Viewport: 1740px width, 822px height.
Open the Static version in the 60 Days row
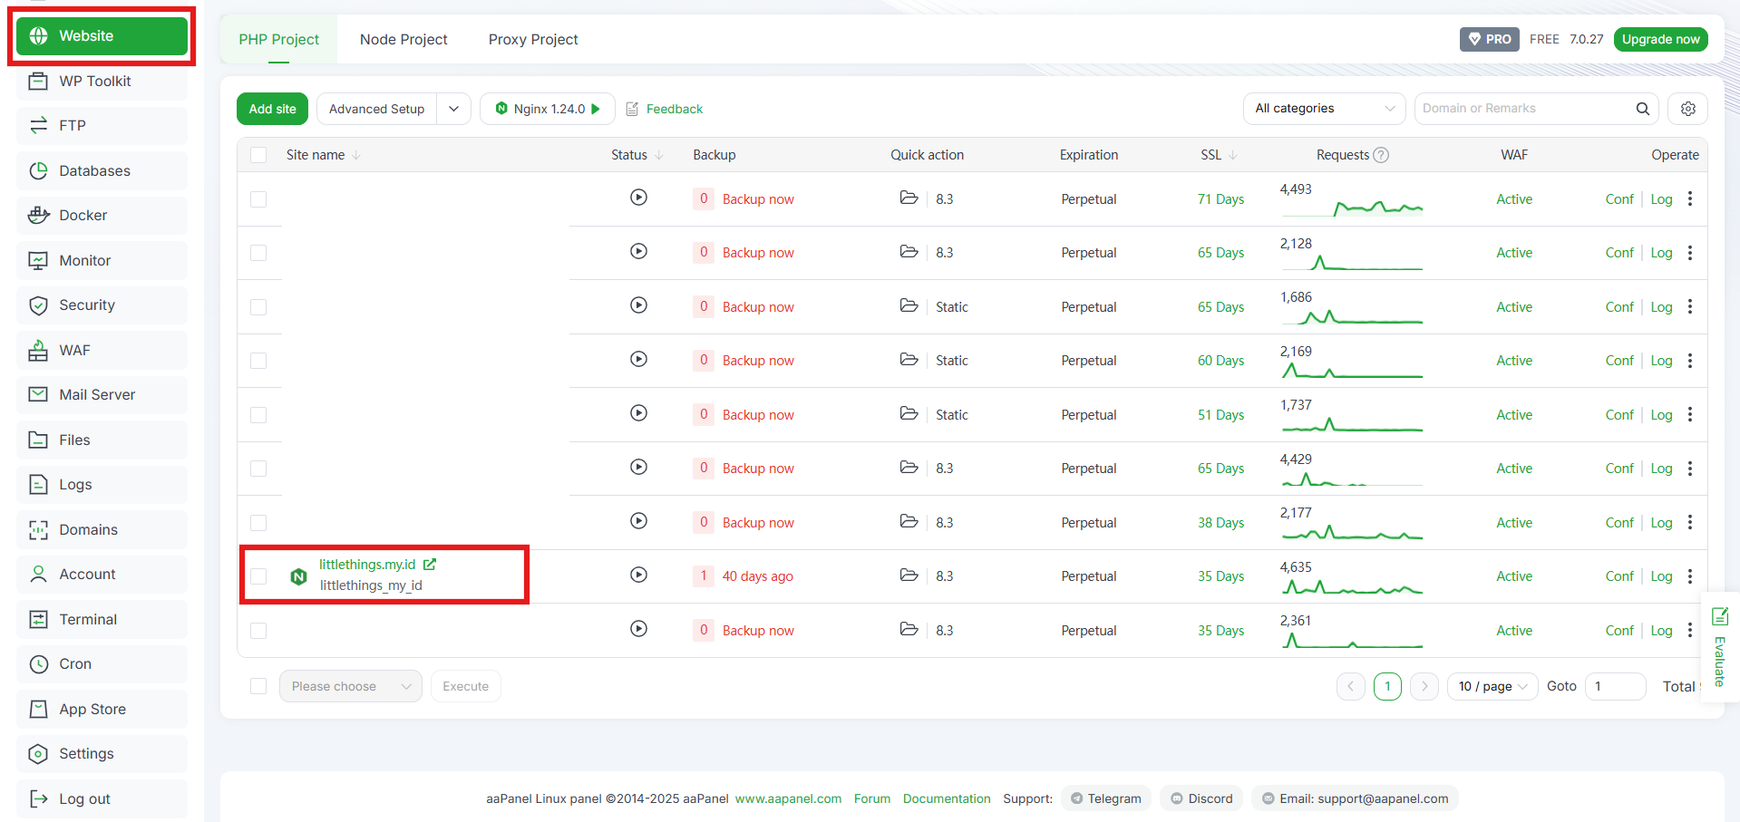coord(952,361)
